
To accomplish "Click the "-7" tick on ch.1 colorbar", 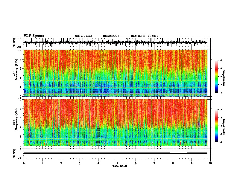I will [221, 93].
